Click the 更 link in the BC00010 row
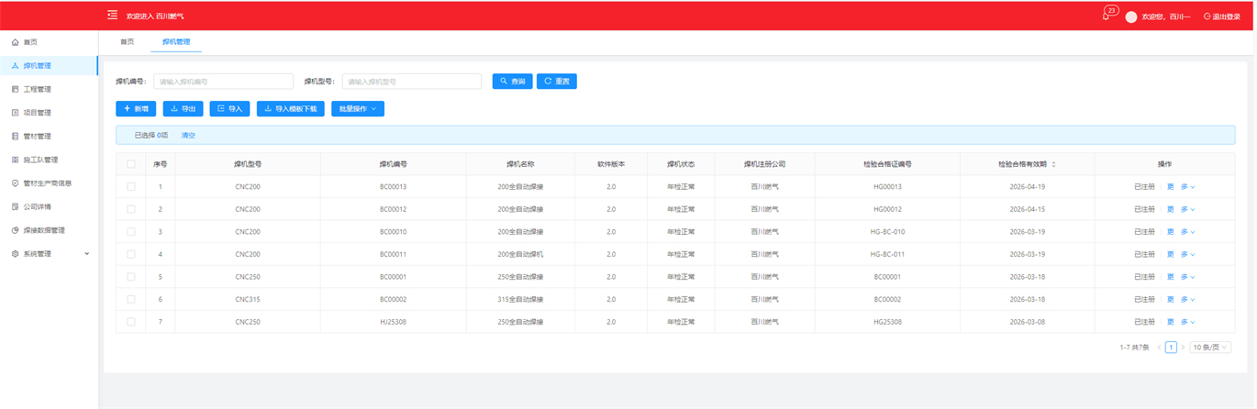The width and height of the screenshot is (1257, 409). coord(1171,231)
